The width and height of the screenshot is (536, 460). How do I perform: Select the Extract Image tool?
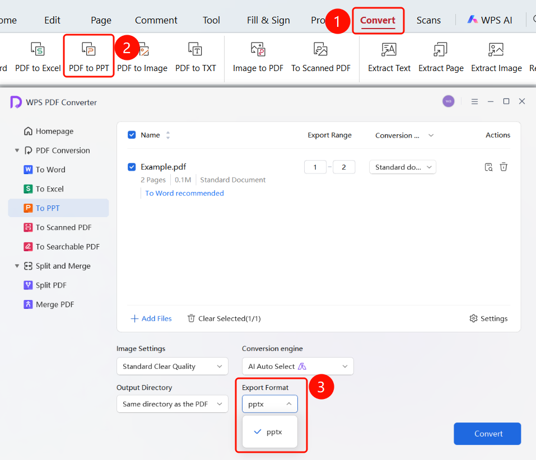pyautogui.click(x=496, y=57)
